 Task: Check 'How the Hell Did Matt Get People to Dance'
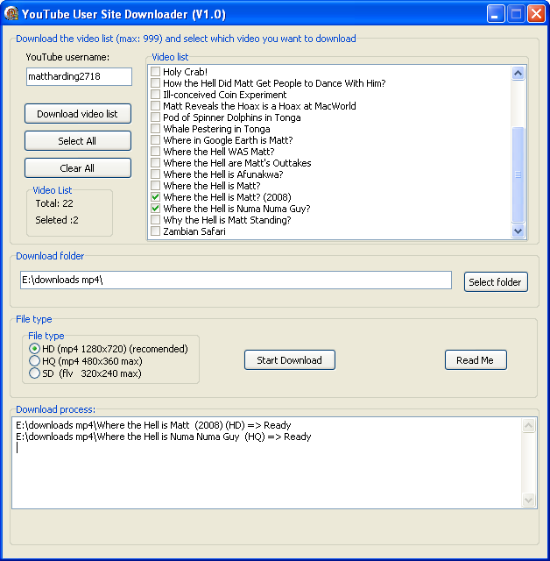point(156,83)
